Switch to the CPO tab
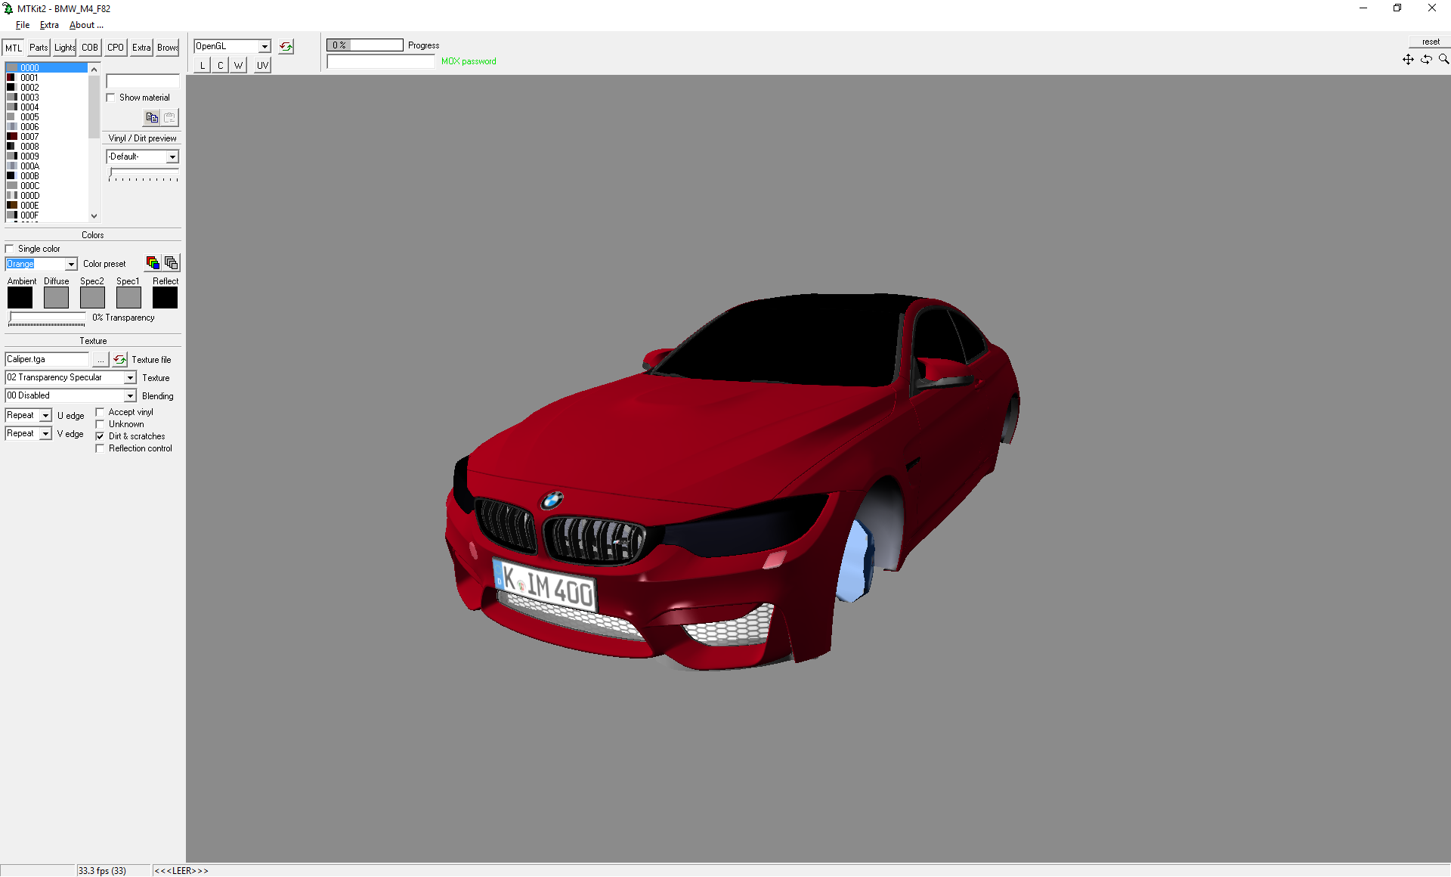Viewport: 1451px width, 877px height. [x=116, y=48]
